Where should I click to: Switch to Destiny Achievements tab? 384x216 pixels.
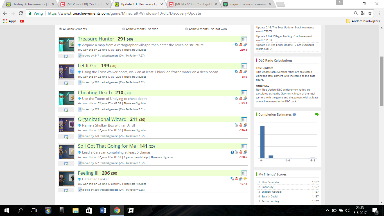pos(29,4)
